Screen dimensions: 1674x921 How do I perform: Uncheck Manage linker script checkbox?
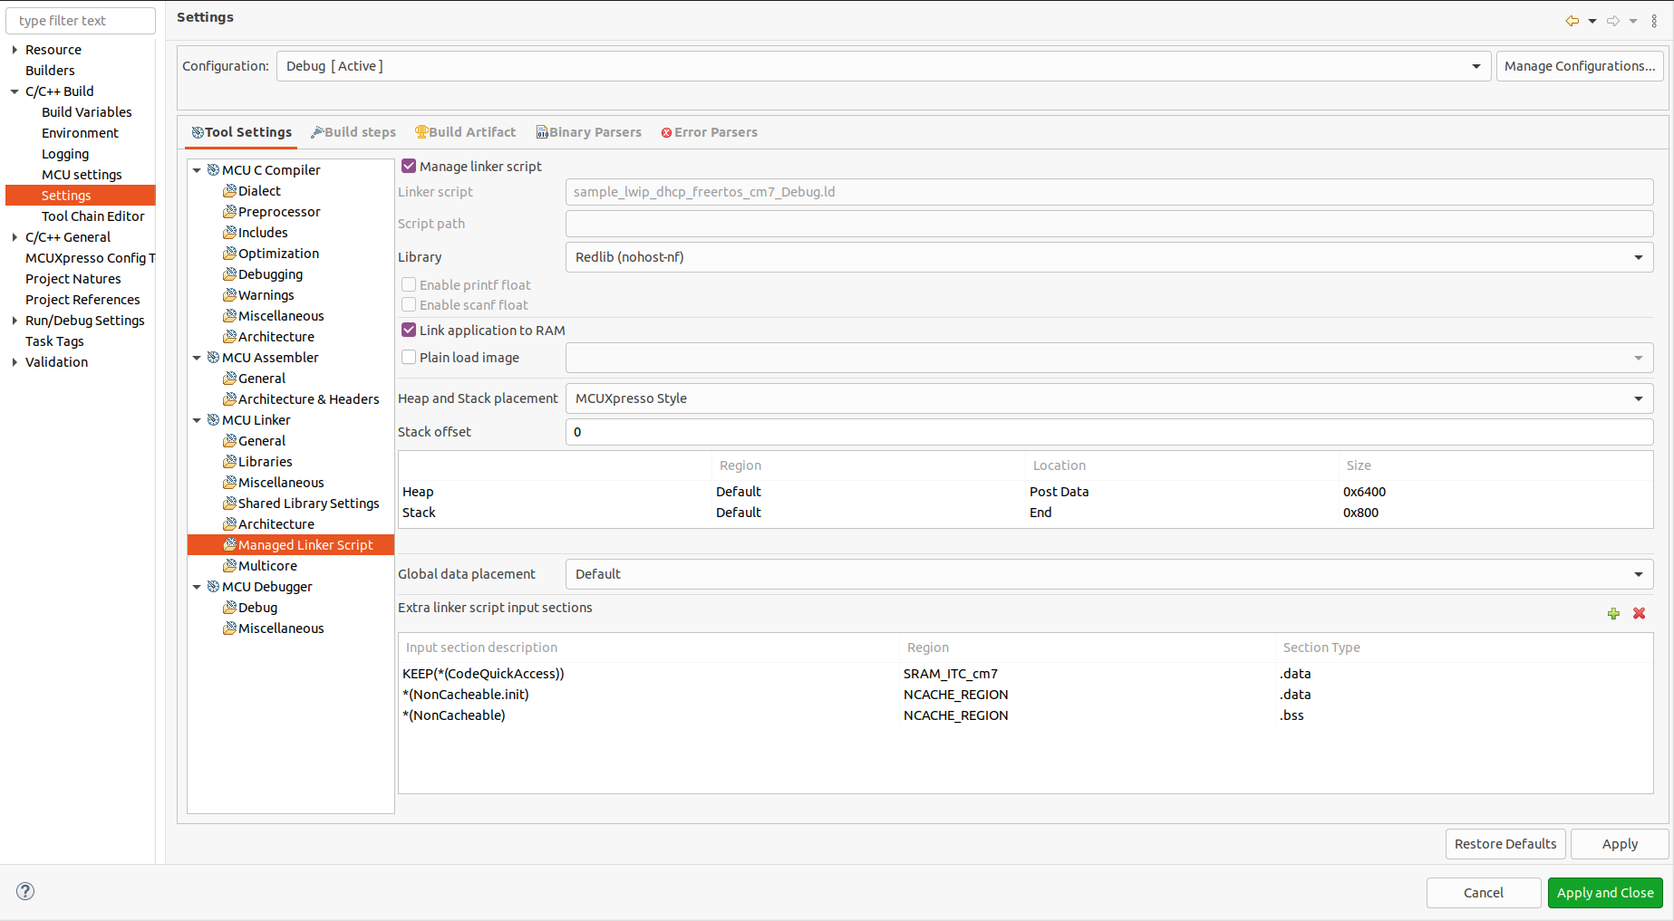(x=409, y=167)
